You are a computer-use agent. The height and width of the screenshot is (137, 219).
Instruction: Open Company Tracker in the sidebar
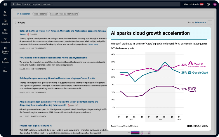click(x=5, y=50)
